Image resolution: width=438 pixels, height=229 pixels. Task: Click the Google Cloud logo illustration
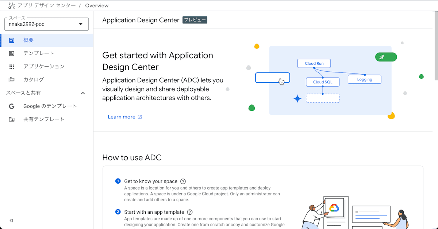click(x=334, y=208)
